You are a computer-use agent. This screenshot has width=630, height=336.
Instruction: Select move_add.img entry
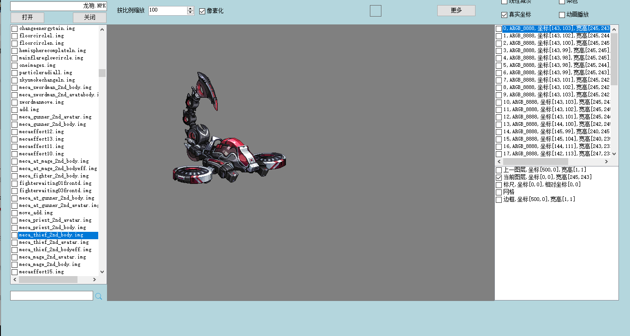[x=36, y=213]
